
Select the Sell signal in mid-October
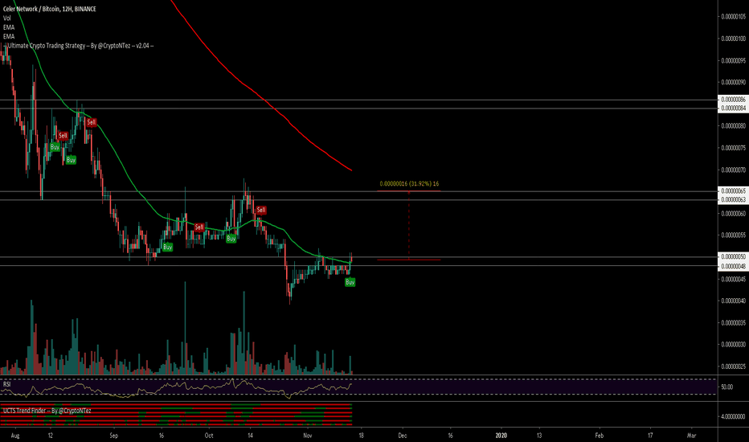pyautogui.click(x=261, y=210)
